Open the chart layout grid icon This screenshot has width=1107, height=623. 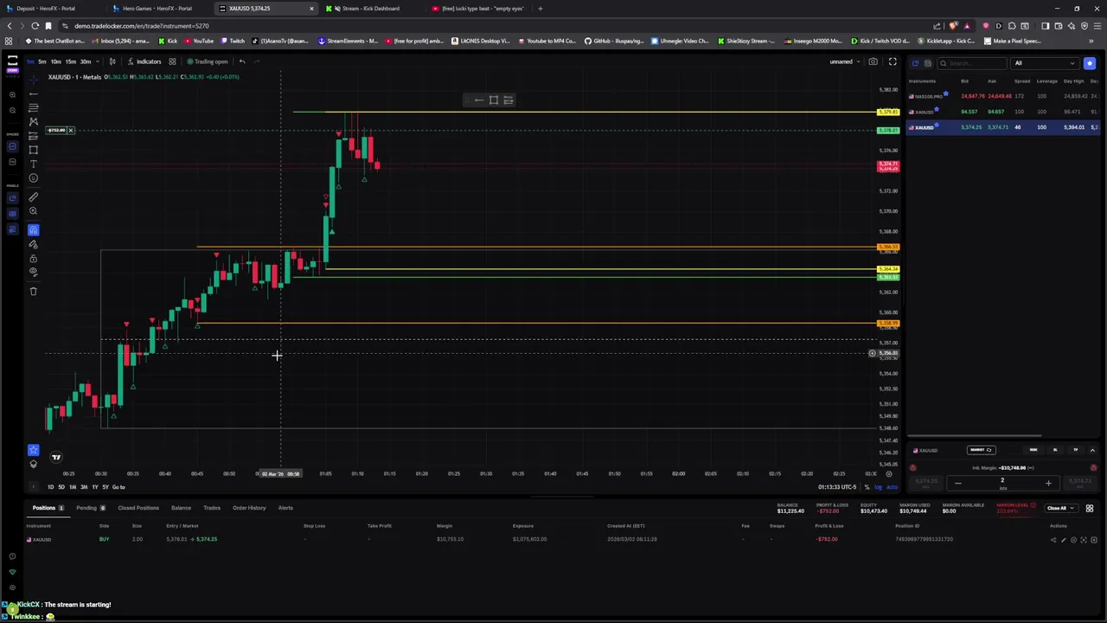click(x=172, y=61)
